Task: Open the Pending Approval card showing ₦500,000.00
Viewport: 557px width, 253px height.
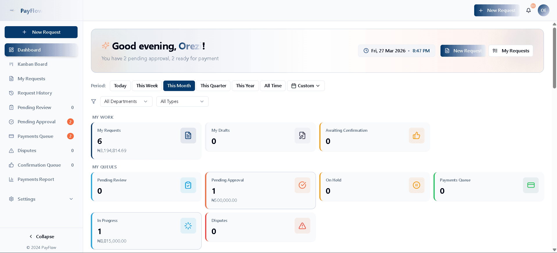Action: coord(260,190)
